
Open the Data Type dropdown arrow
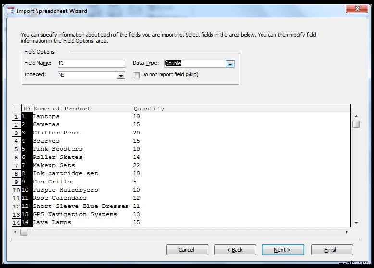[x=230, y=64]
